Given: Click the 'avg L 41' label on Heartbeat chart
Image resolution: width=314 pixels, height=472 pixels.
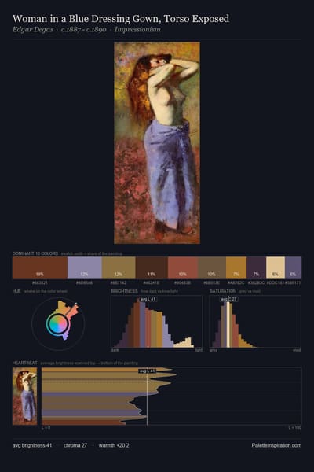Looking at the screenshot, I should point(148,371).
